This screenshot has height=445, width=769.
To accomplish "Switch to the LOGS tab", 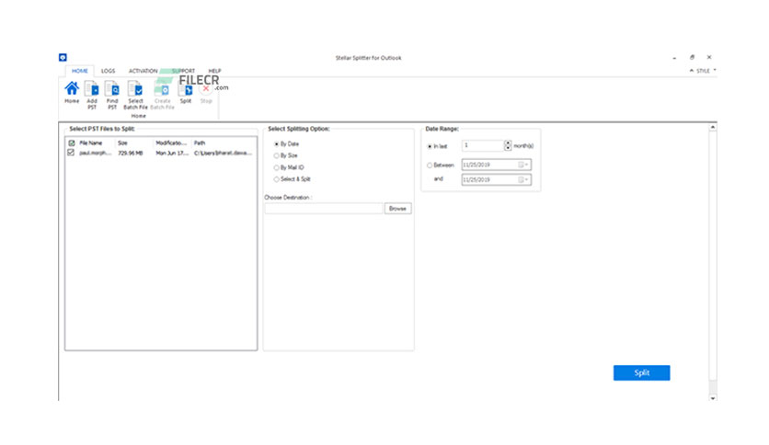I will (108, 71).
